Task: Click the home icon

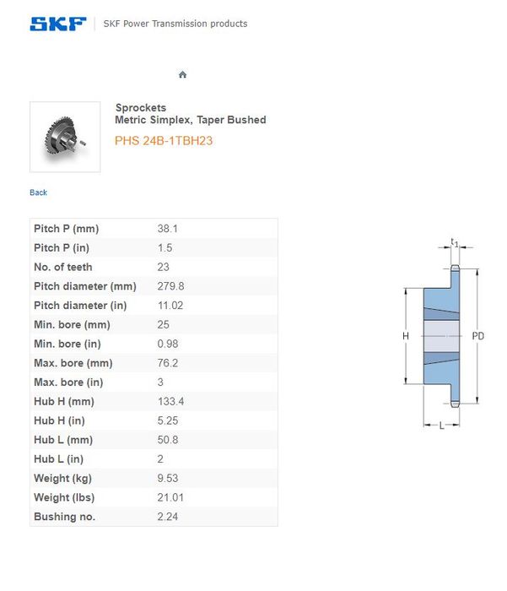Action: [x=182, y=75]
